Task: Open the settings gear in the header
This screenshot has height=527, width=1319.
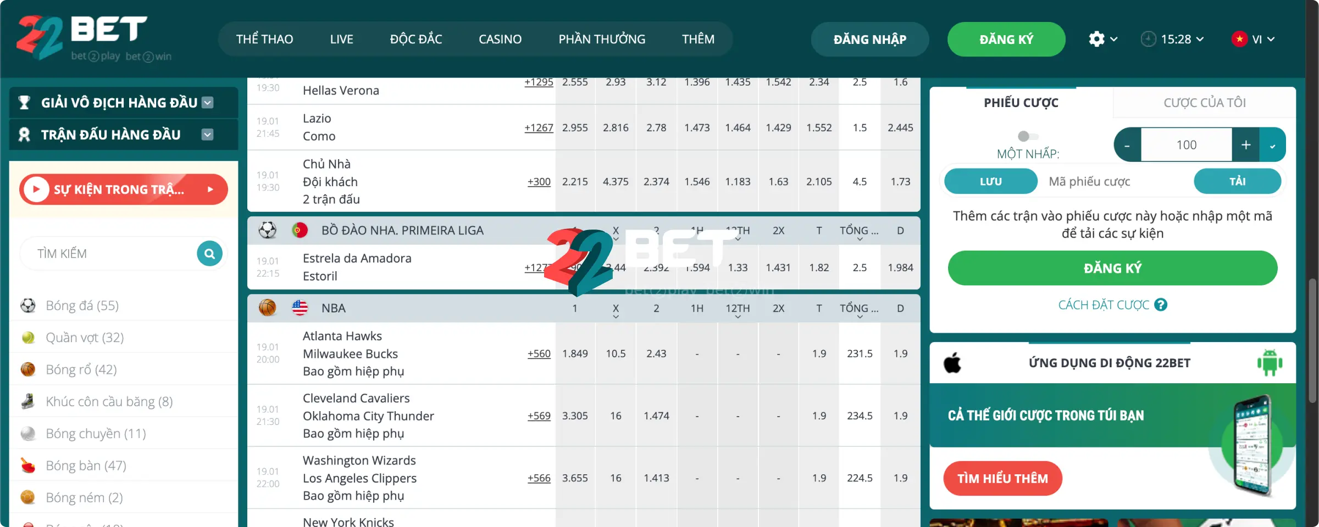Action: (x=1097, y=39)
